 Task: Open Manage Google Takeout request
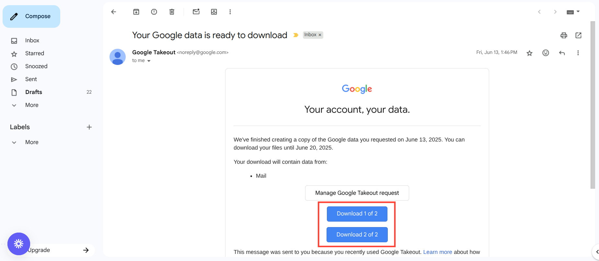[x=357, y=193]
